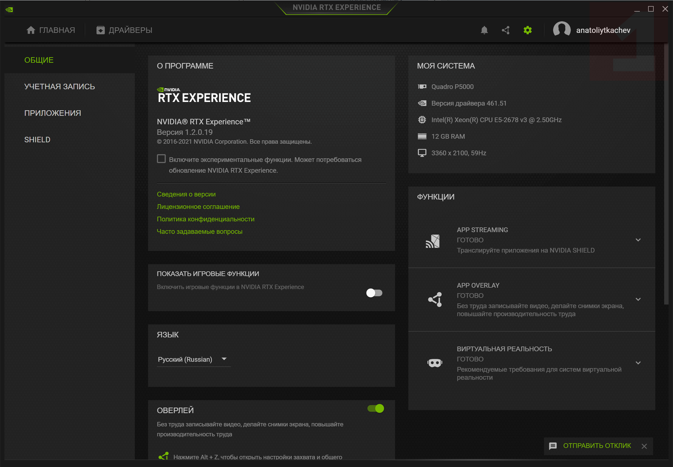Click the anatoliytkachev username
673x467 pixels.
point(603,30)
